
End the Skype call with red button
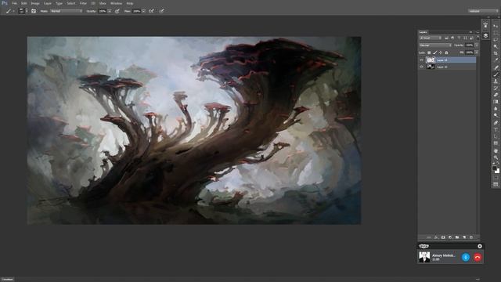click(478, 258)
